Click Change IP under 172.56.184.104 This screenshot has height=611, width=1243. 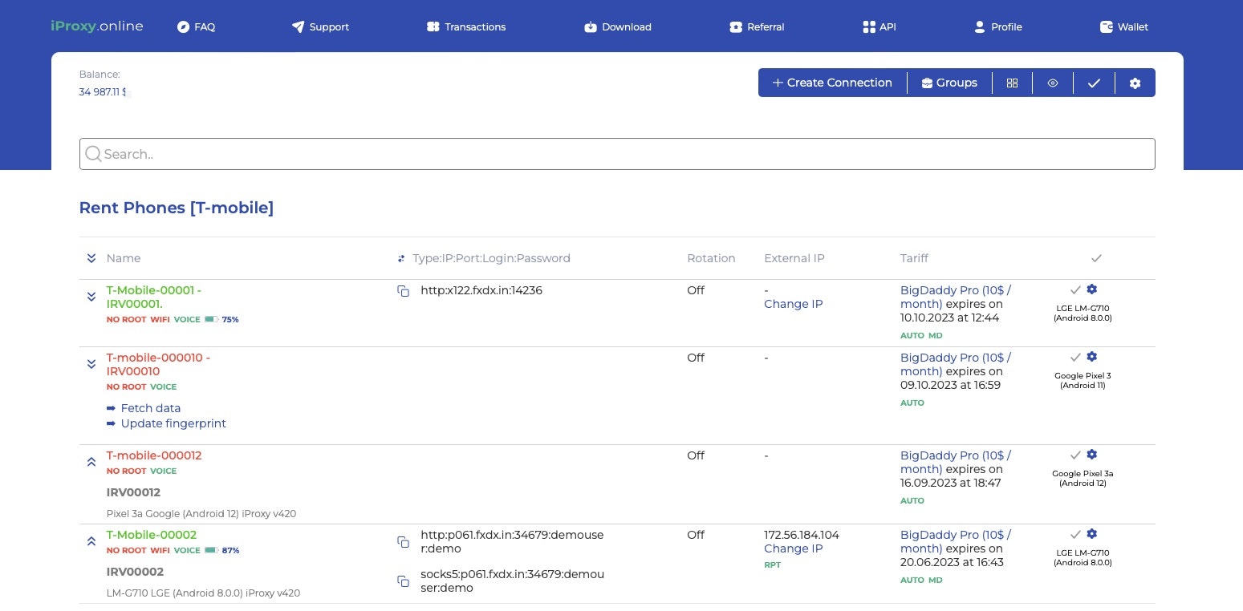tap(793, 548)
